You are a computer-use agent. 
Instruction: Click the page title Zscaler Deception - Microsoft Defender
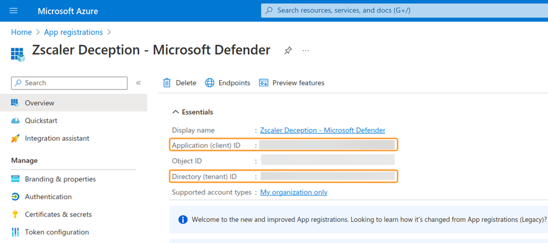coord(151,50)
